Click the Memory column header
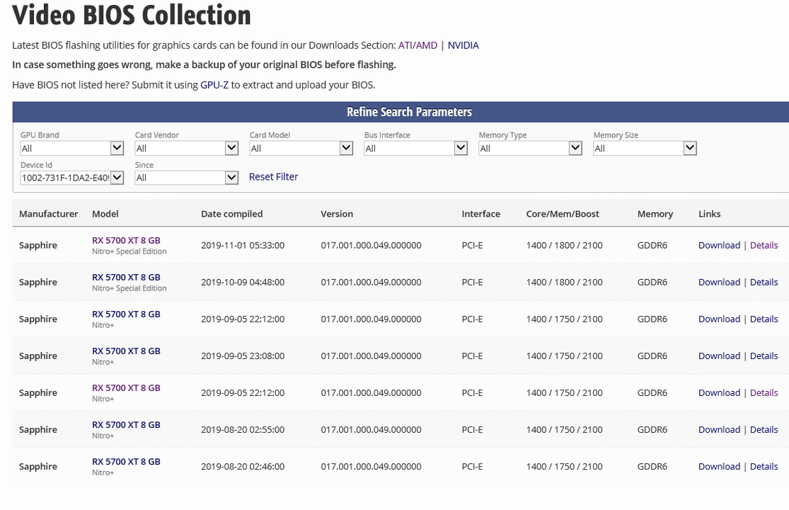The height and width of the screenshot is (510, 789). pos(655,214)
